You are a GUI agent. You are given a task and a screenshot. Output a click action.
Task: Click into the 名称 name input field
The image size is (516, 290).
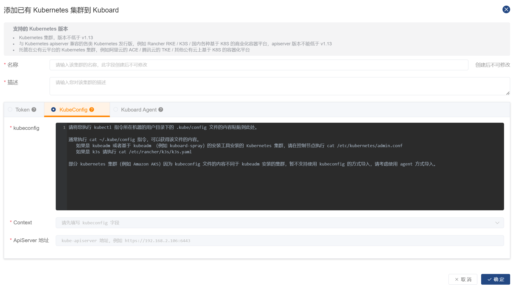(259, 65)
